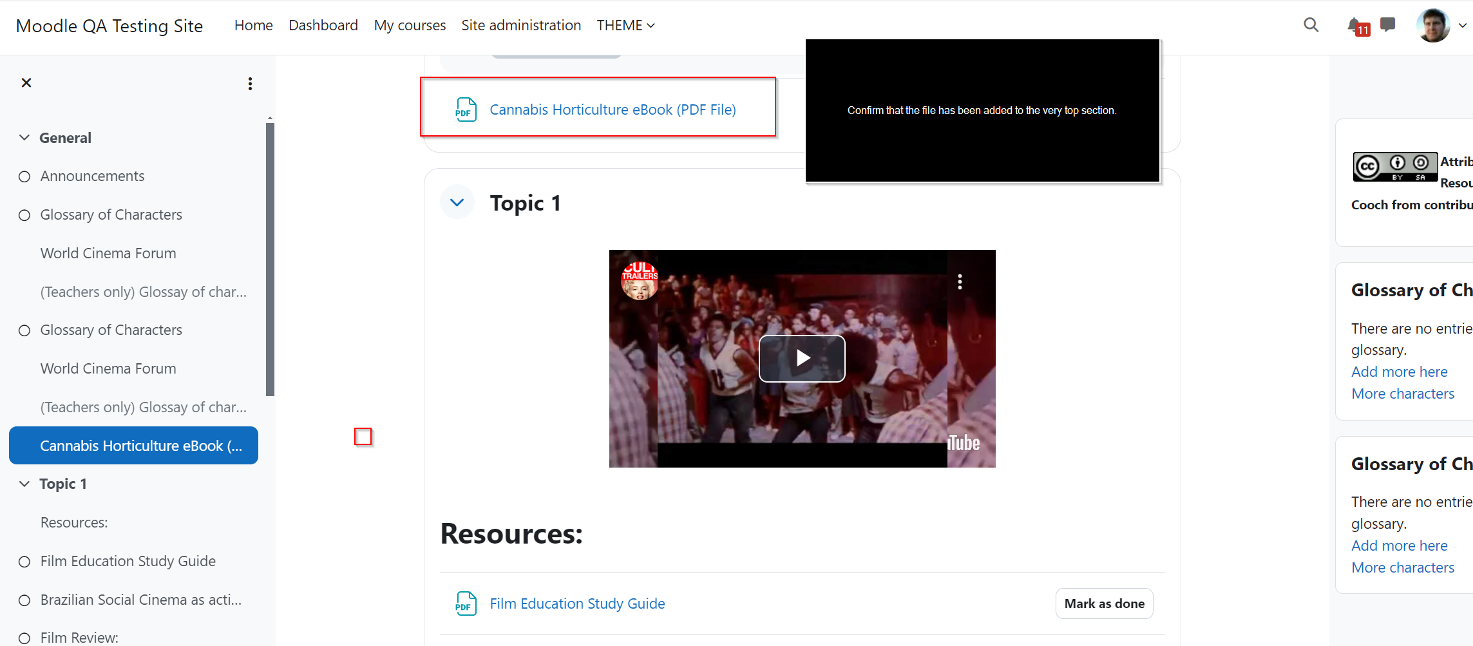Screen dimensions: 1473x646
Task: Select Resources: item in course index
Action: (74, 522)
